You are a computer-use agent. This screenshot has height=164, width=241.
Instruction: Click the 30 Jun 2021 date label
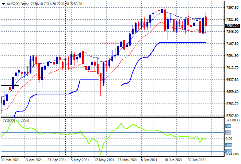(197, 160)
